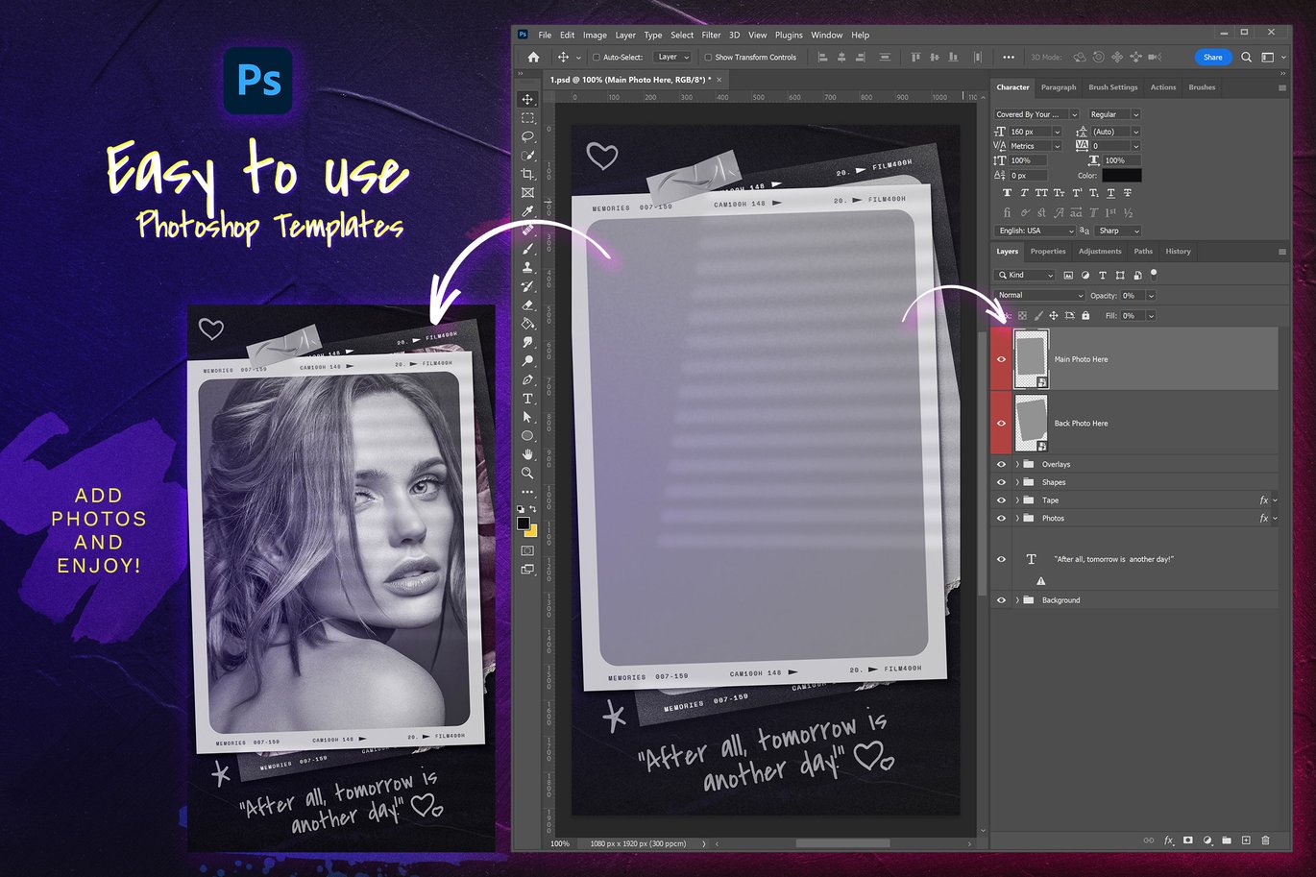The image size is (1316, 877).
Task: Switch to the Brush Settings tab
Action: [1112, 87]
